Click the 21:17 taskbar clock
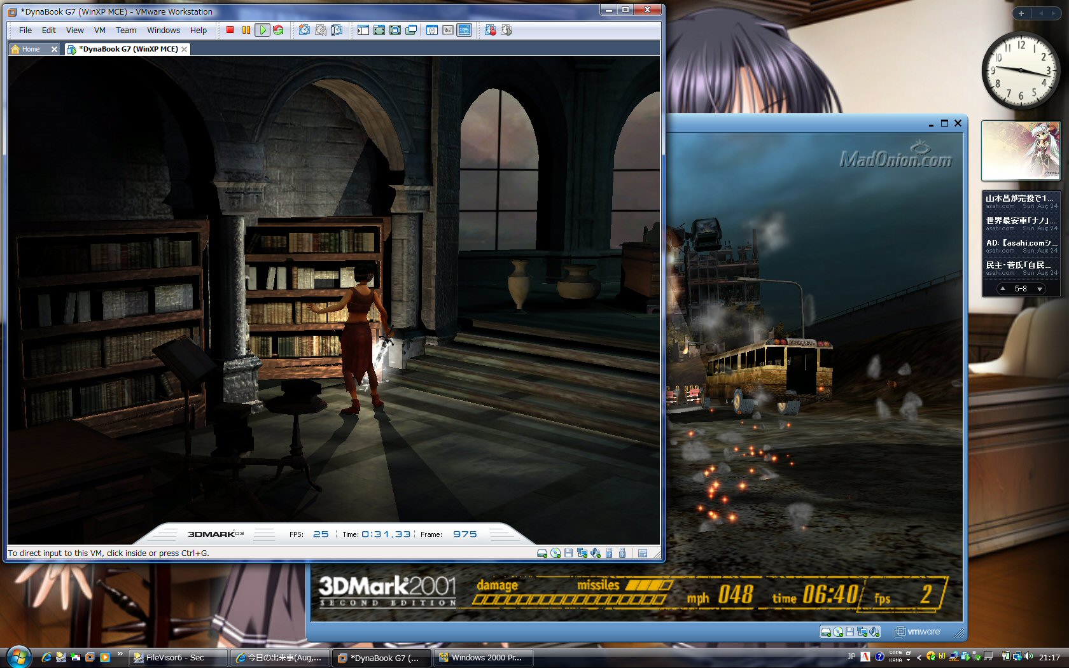Image resolution: width=1069 pixels, height=668 pixels. tap(1049, 657)
